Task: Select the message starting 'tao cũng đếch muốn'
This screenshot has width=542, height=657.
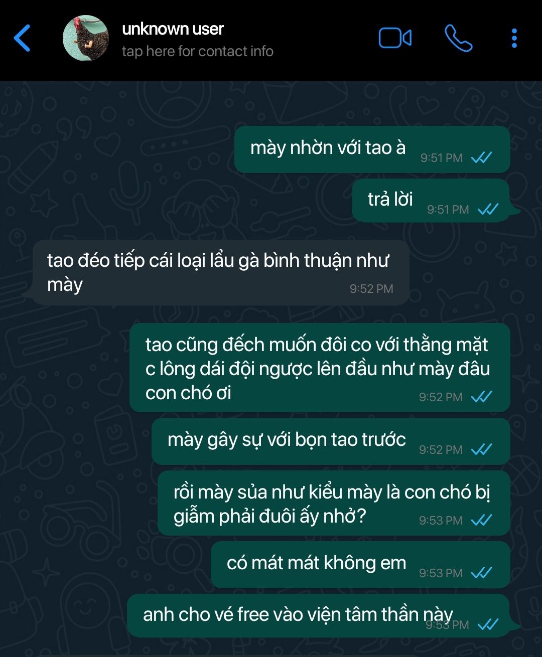Action: [320, 368]
